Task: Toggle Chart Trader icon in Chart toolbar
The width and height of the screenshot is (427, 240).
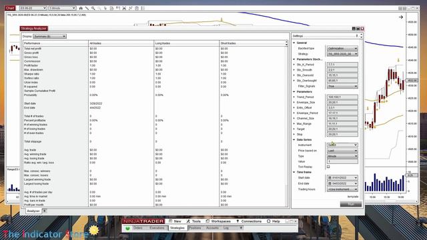Action: 118,8
